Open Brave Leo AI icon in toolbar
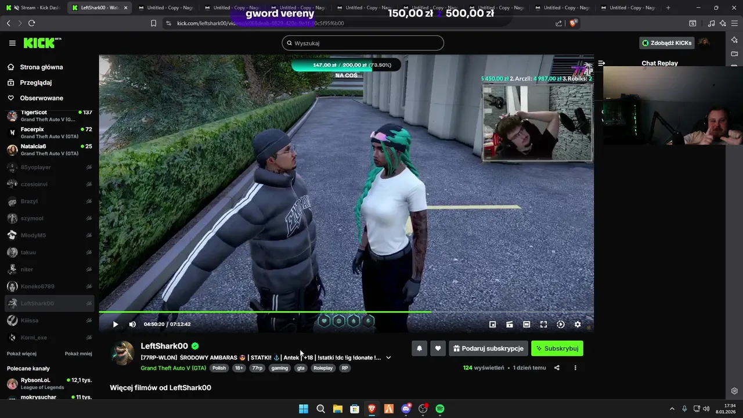 723,23
